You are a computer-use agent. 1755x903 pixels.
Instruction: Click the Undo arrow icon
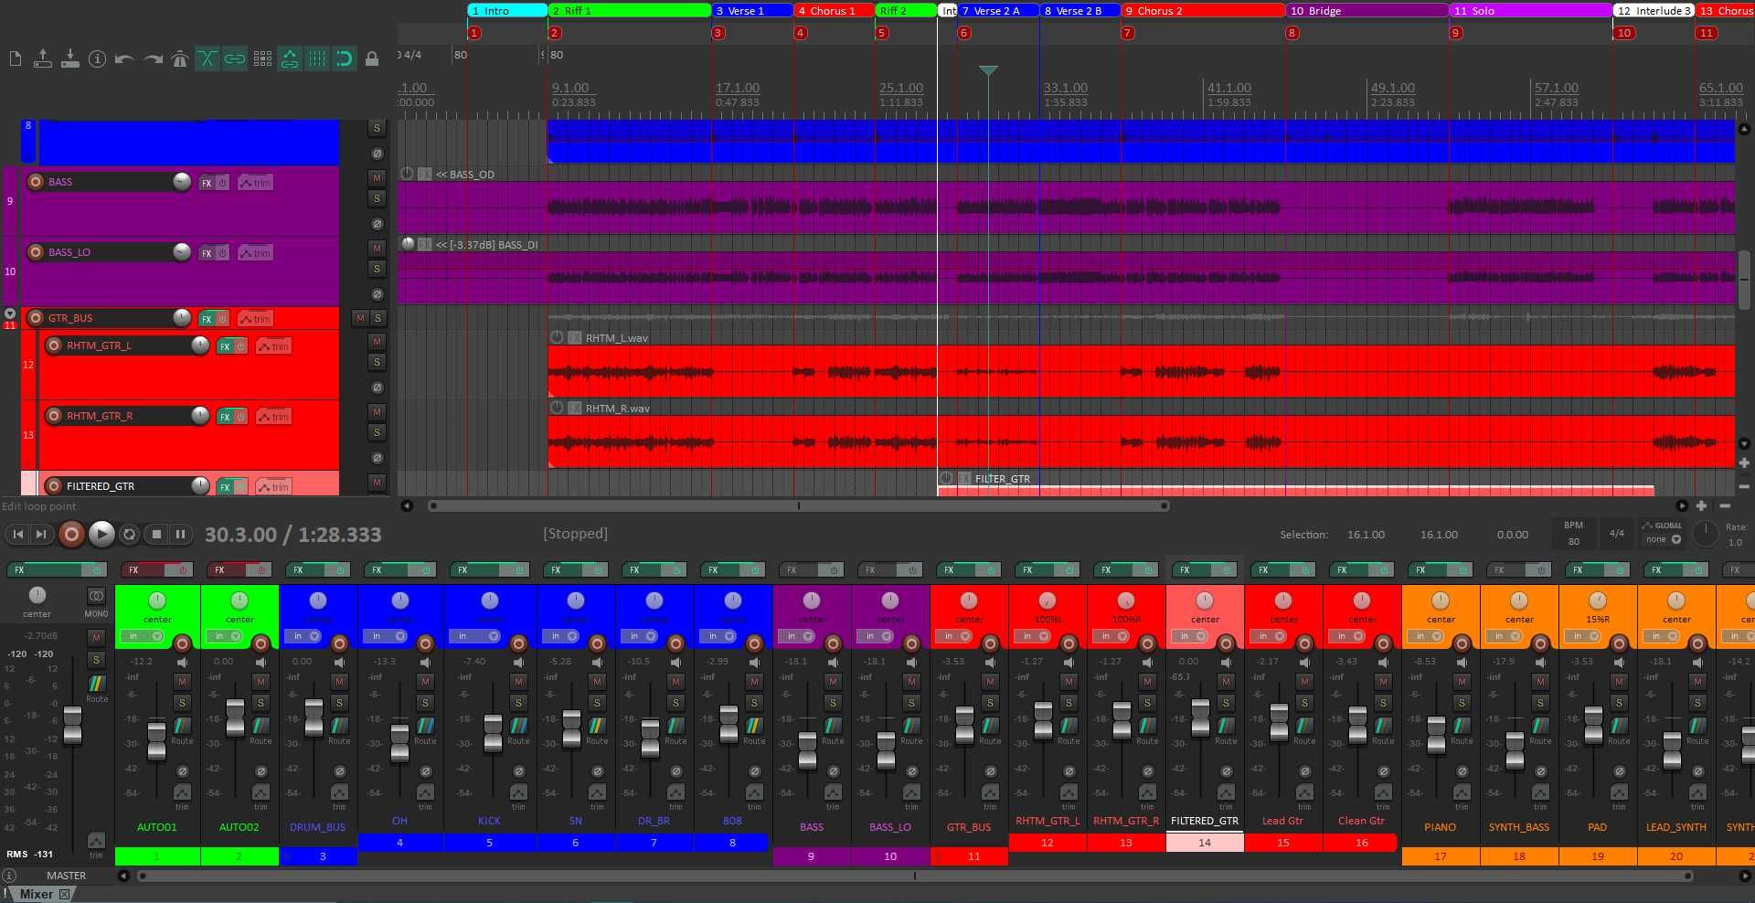(124, 59)
